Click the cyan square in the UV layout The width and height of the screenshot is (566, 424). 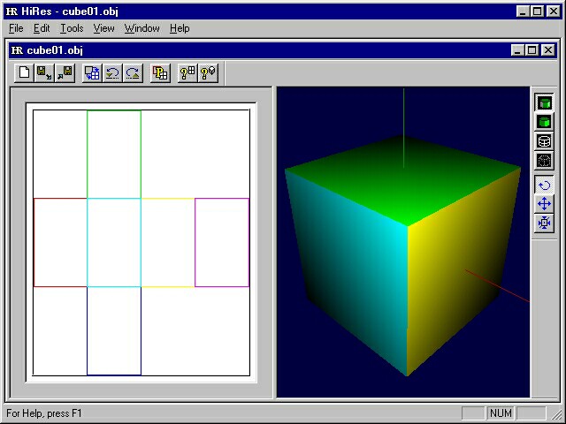[114, 242]
